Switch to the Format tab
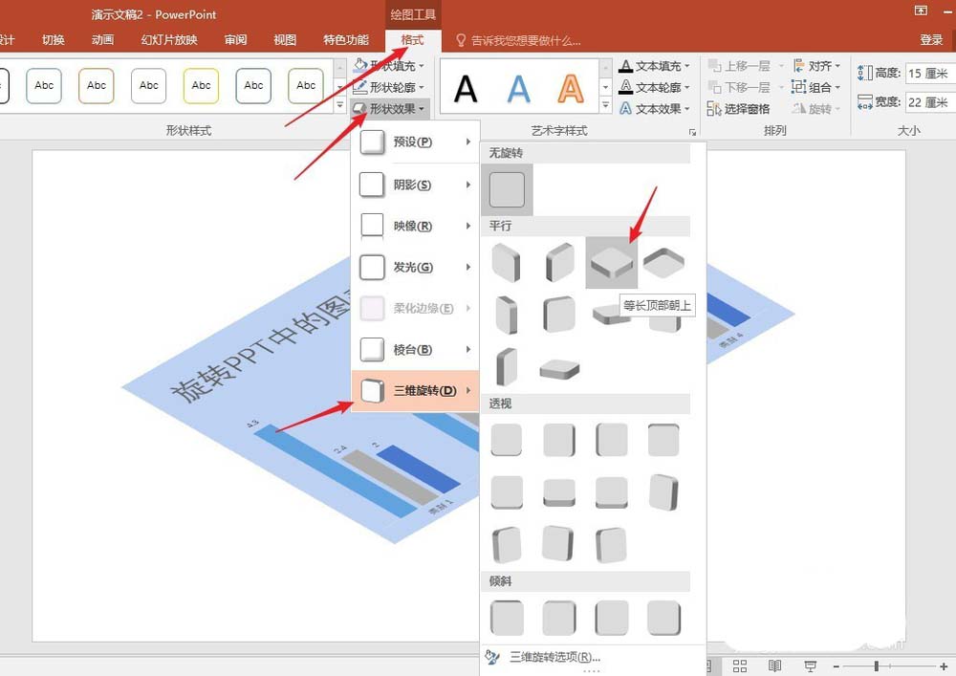Viewport: 956px width, 676px height. (412, 40)
